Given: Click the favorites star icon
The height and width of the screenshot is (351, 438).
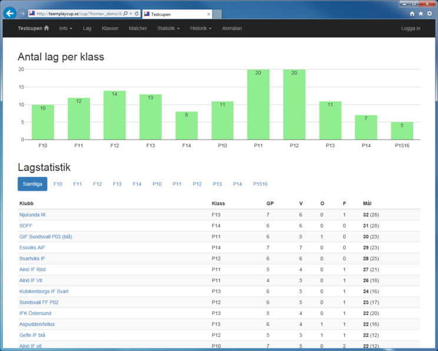Looking at the screenshot, I should click(420, 14).
